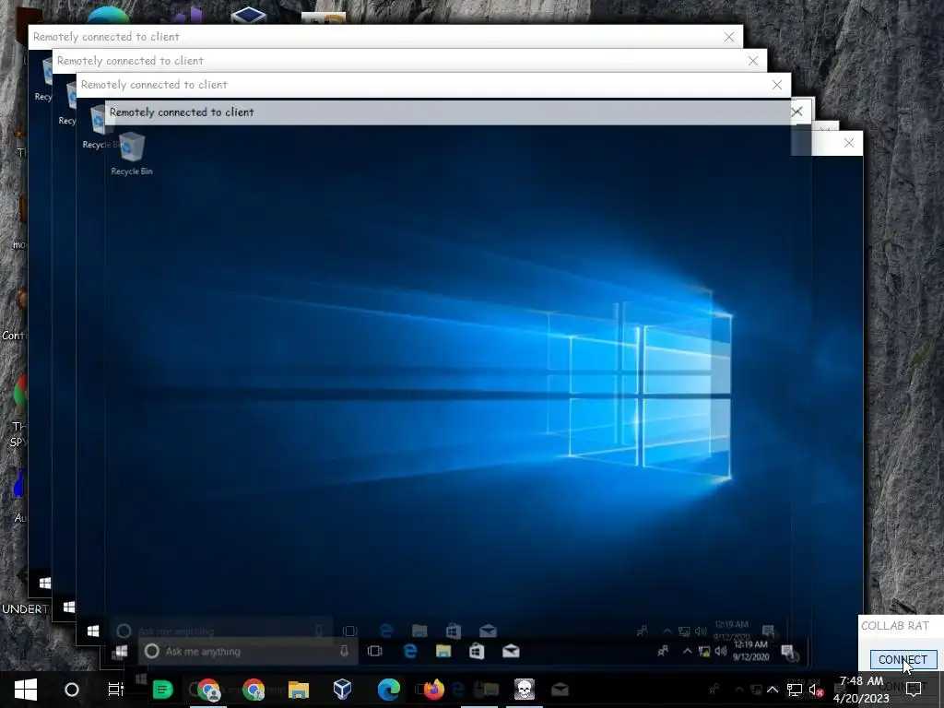The width and height of the screenshot is (944, 708).
Task: Open host notification center icon
Action: [x=914, y=690]
